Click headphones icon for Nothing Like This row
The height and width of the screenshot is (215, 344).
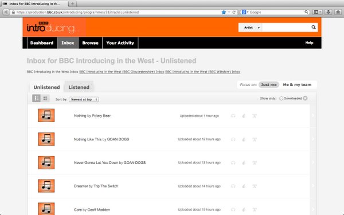pos(233,139)
